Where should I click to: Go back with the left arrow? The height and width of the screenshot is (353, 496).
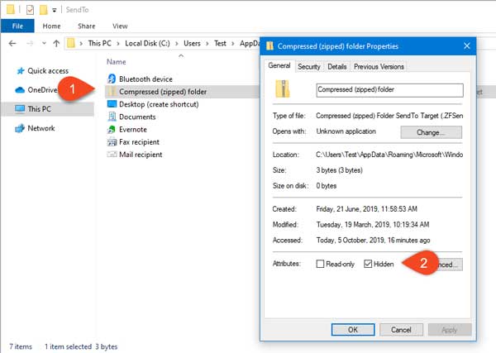point(12,43)
